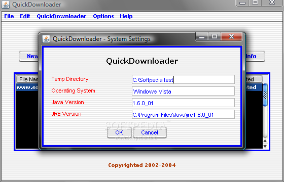This screenshot has width=284, height=182.
Task: Click the New button in main window
Action: pos(29,56)
